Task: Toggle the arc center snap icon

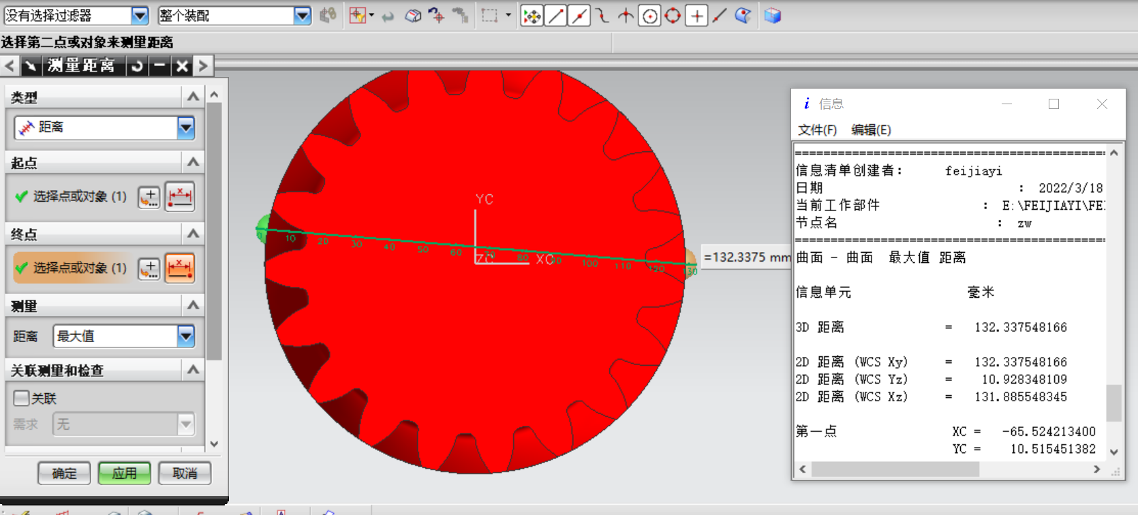Action: point(649,16)
